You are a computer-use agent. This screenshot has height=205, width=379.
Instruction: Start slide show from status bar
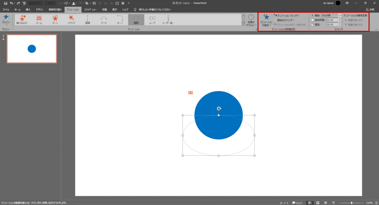(333, 203)
